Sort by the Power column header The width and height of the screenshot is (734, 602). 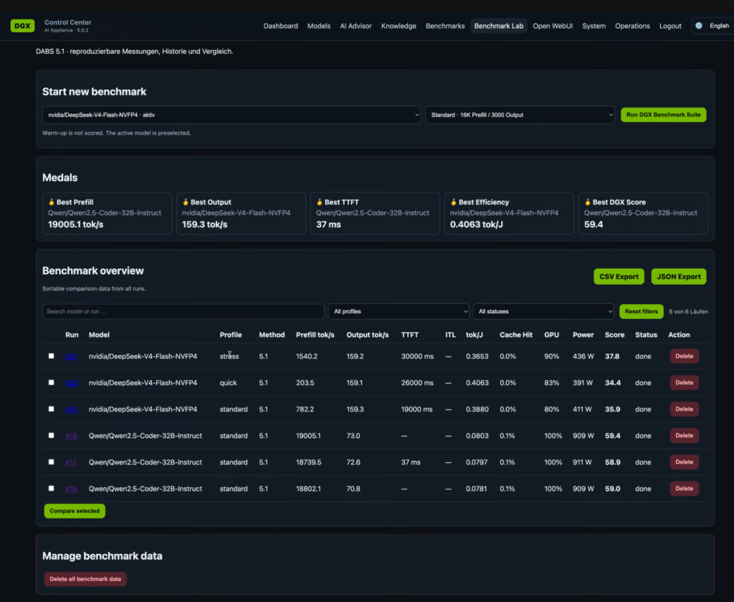point(583,335)
